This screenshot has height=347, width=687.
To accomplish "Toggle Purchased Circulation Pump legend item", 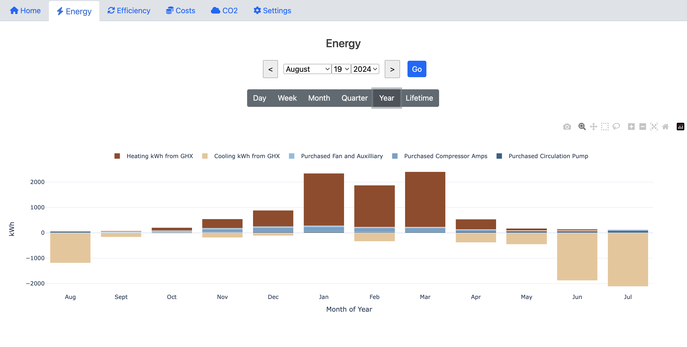I will 548,156.
